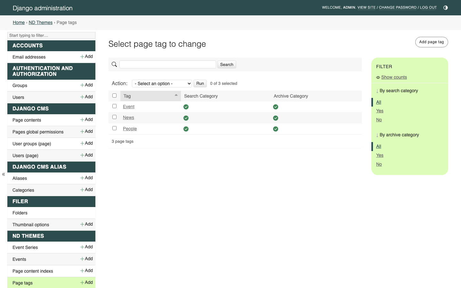Click the Add page tag button
The image size is (461, 288).
tap(432, 42)
